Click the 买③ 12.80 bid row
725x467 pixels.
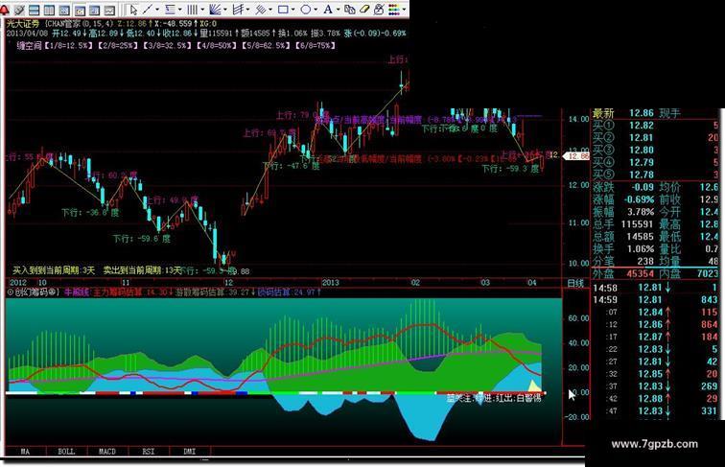655,151
